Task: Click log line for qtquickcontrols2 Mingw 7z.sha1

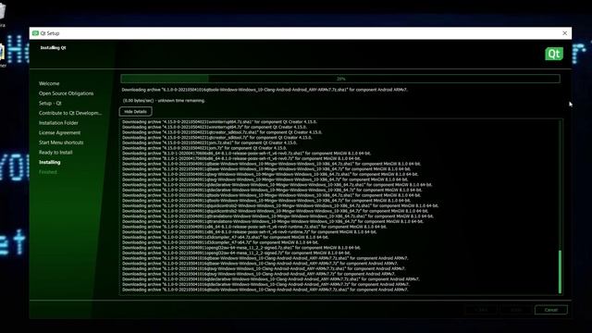Action: pos(280,205)
